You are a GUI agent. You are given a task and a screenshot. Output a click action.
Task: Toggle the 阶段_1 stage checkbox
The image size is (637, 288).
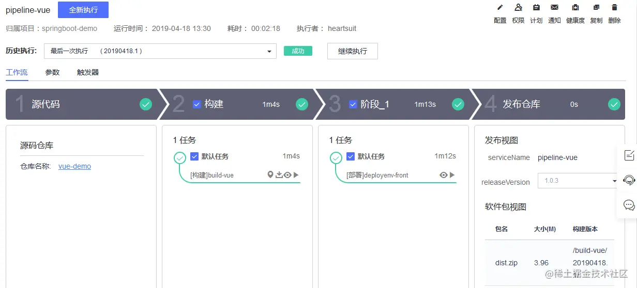[353, 104]
